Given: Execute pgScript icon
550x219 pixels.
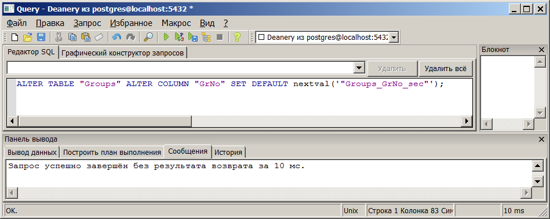Looking at the screenshot, I should point(179,37).
